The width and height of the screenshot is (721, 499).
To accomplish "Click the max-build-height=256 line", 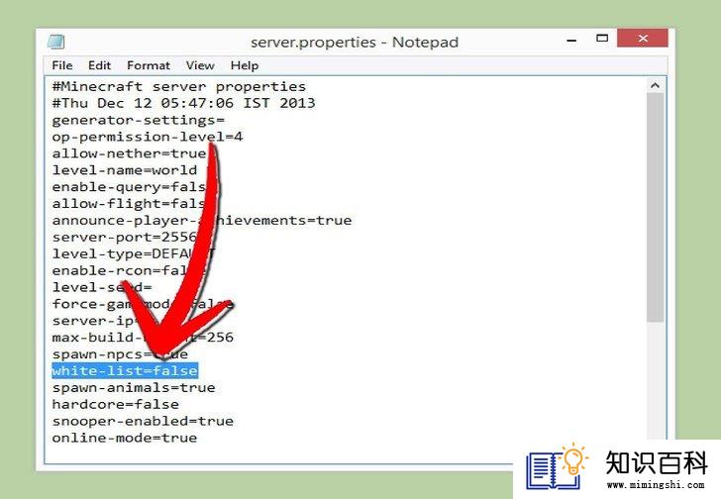I will pos(143,338).
